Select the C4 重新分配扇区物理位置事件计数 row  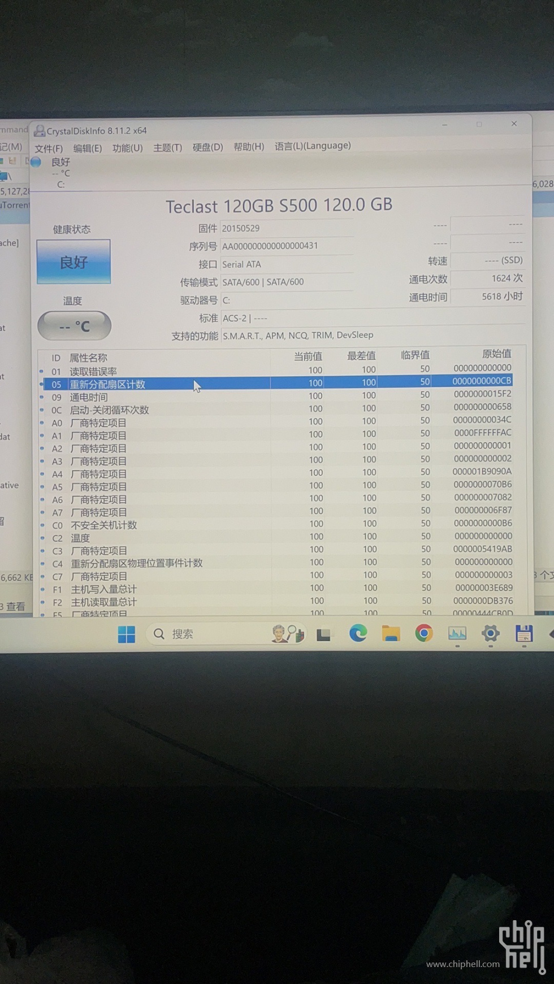click(276, 563)
